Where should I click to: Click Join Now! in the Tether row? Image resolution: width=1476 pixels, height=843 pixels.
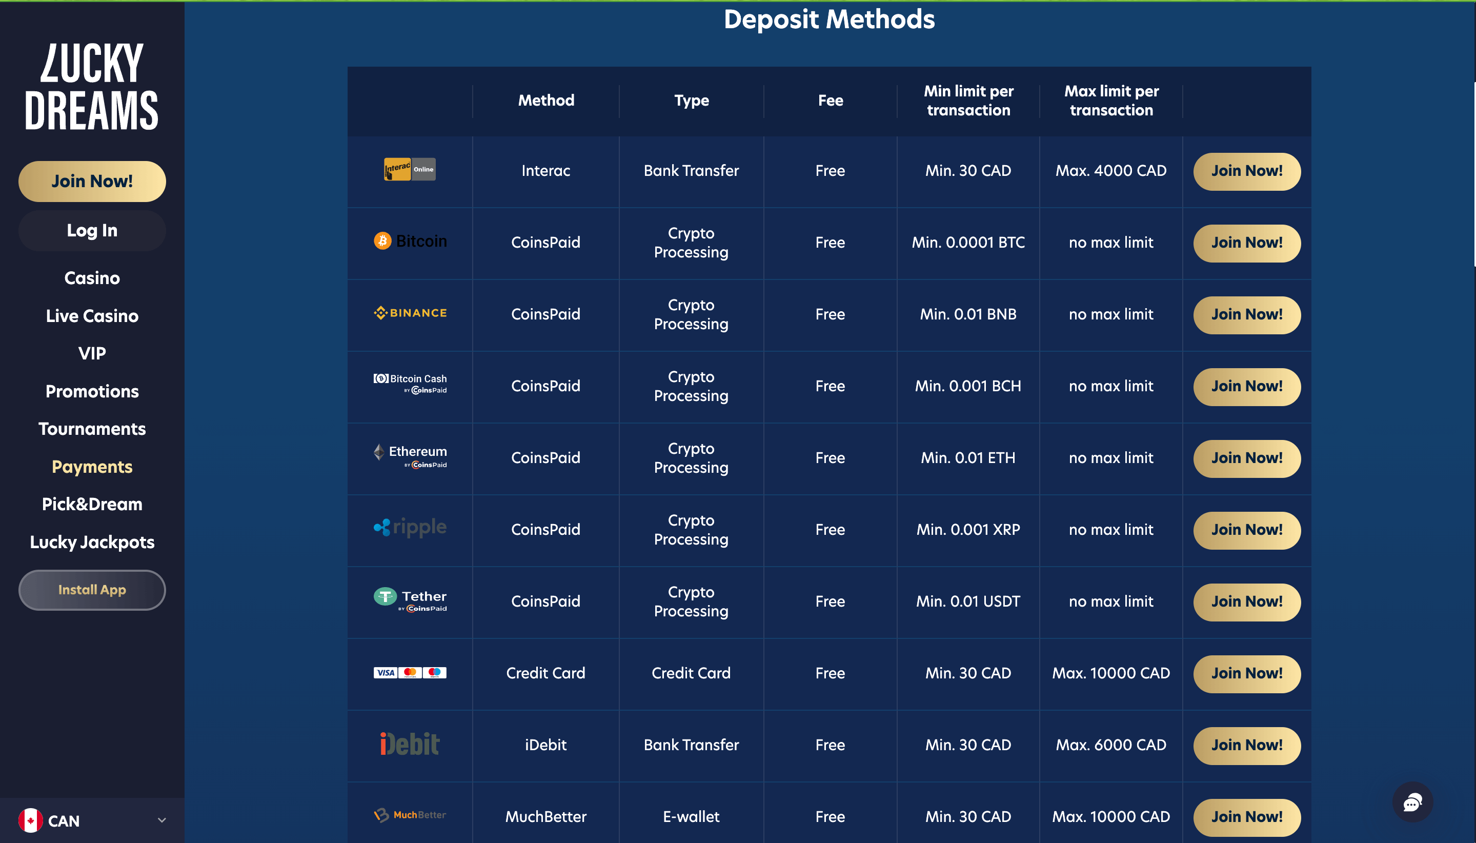pyautogui.click(x=1247, y=602)
